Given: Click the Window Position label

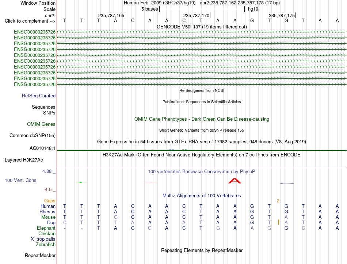Looking at the screenshot, I should click(38, 3).
